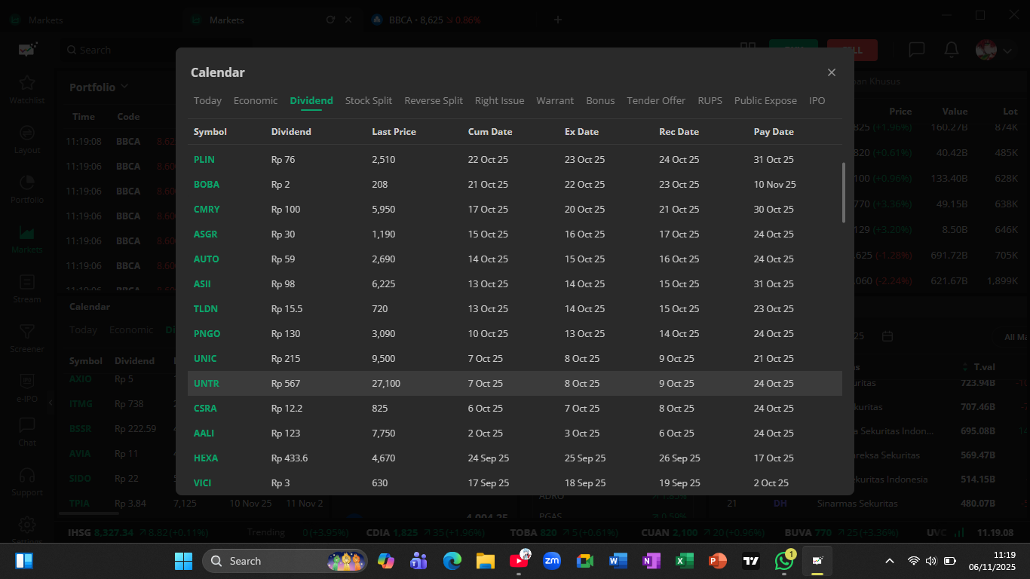
Task: Click the PLIN symbol link
Action: (x=204, y=160)
